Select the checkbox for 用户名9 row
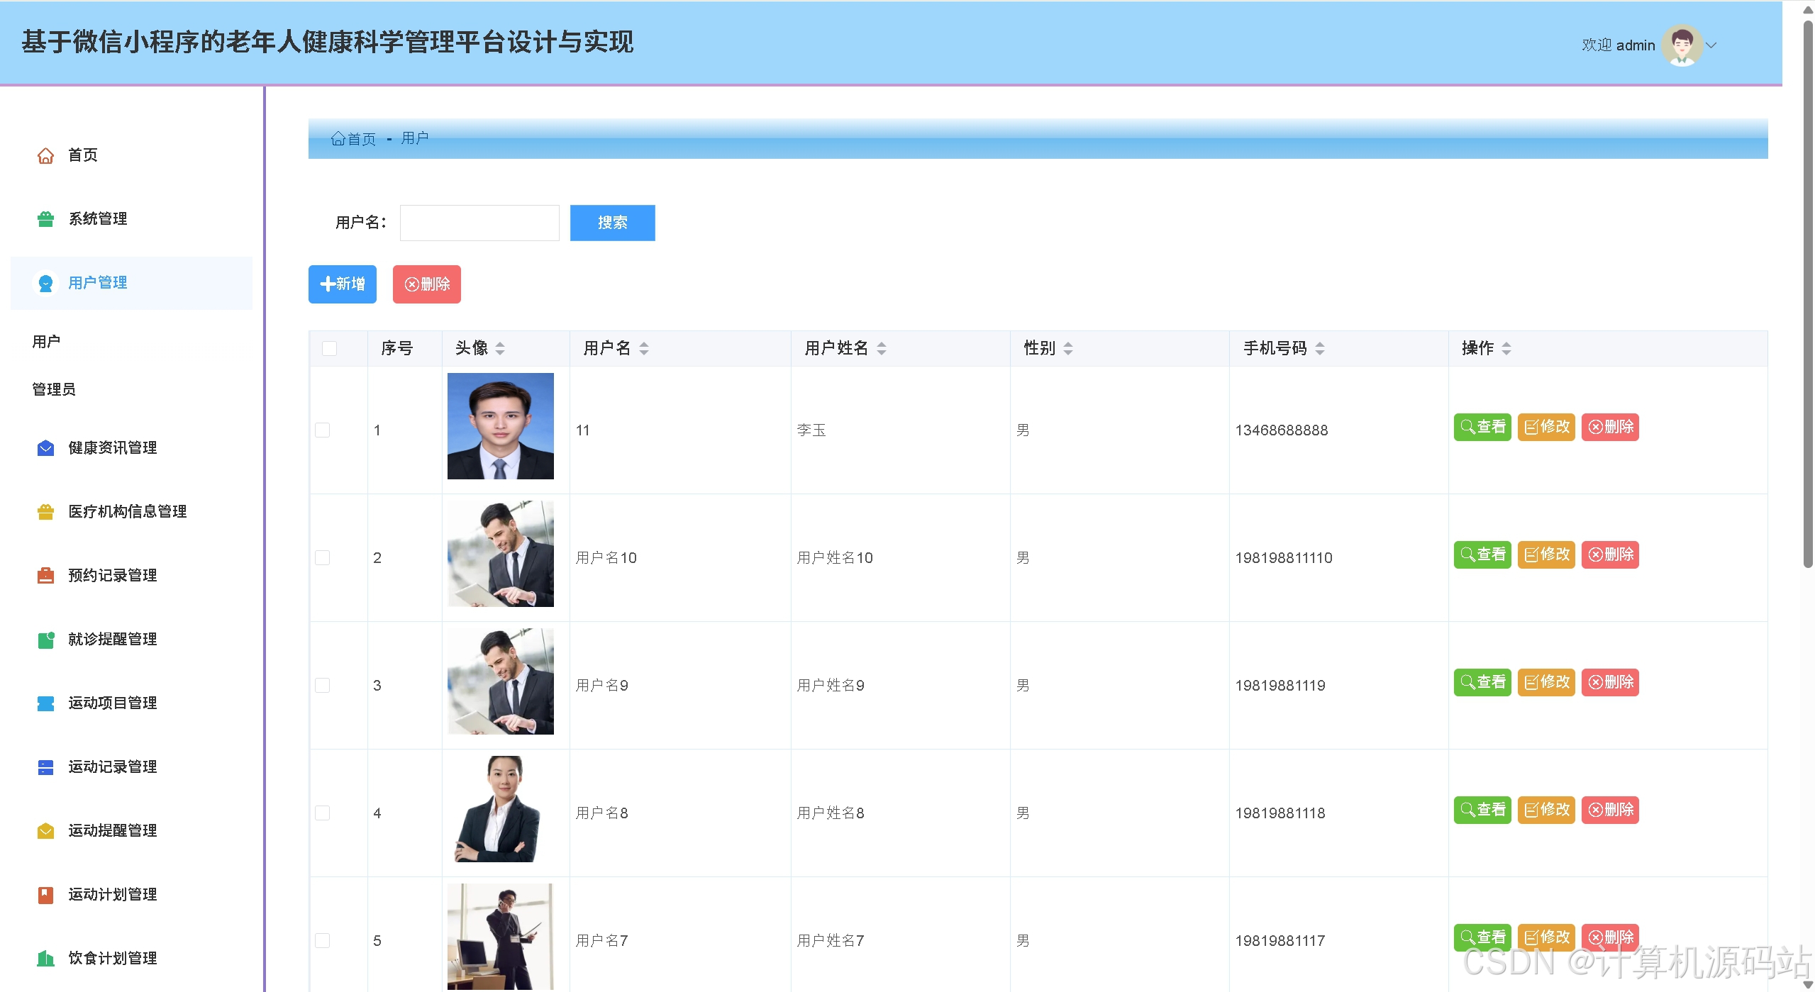Viewport: 1815px width, 992px height. (322, 685)
